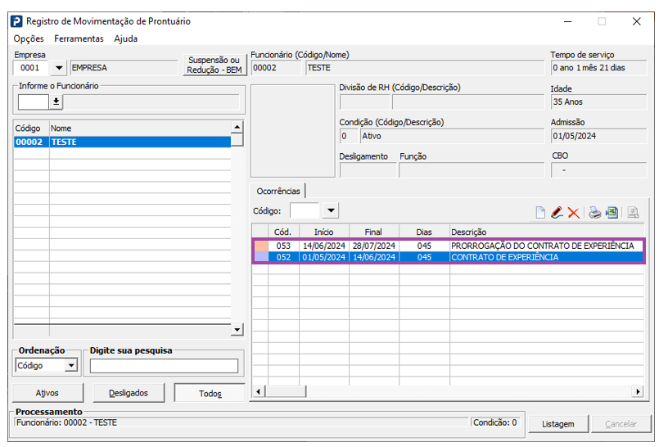Click the edit occurrence pencil icon
This screenshot has width=659, height=447.
coord(557,213)
